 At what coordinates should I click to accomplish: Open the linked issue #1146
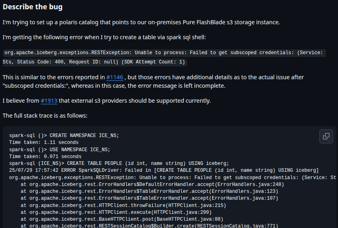pyautogui.click(x=114, y=77)
